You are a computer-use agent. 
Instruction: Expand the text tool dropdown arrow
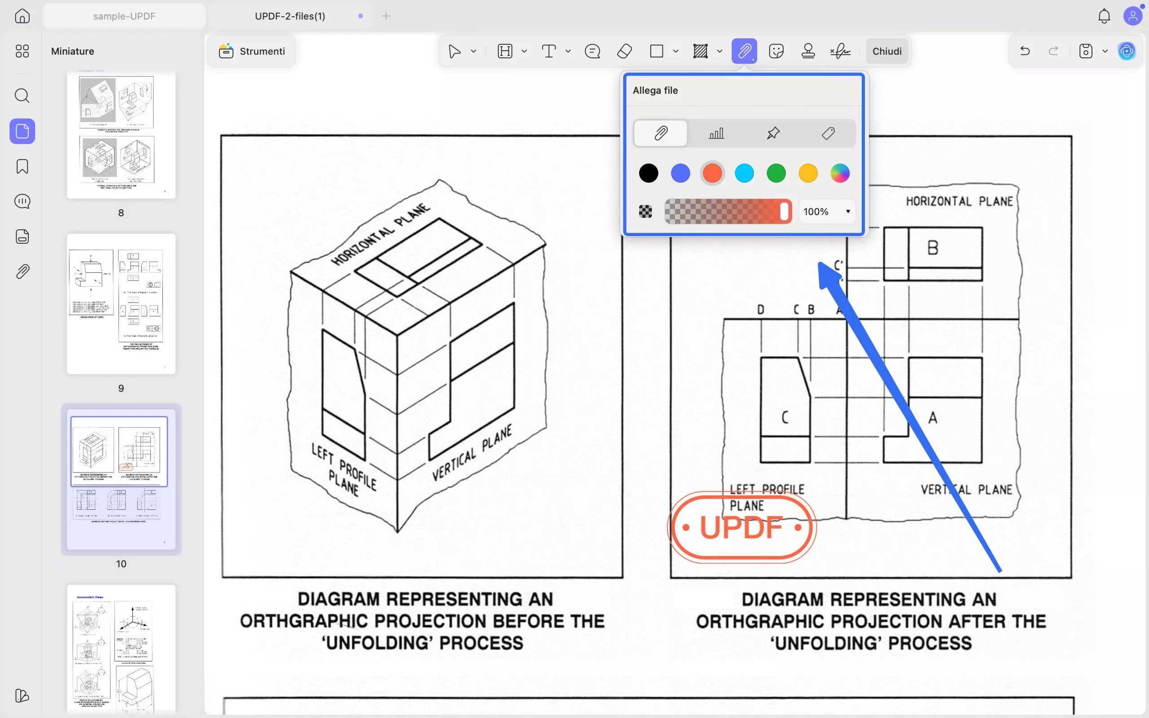[568, 51]
